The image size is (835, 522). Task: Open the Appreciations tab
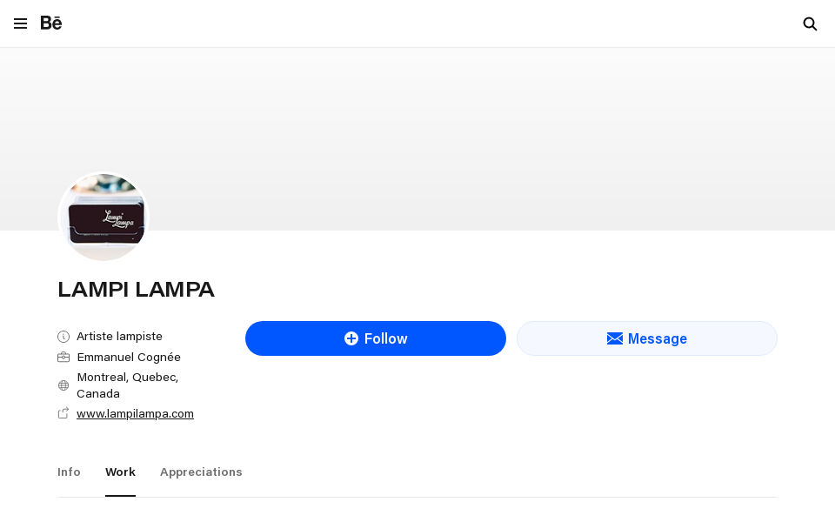point(201,472)
